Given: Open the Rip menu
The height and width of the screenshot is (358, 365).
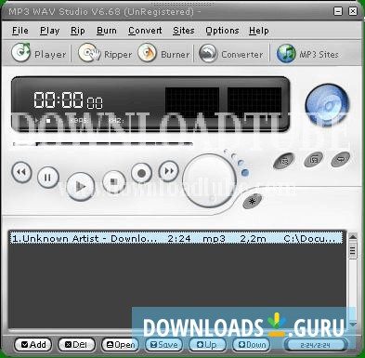Looking at the screenshot, I should click(78, 31).
